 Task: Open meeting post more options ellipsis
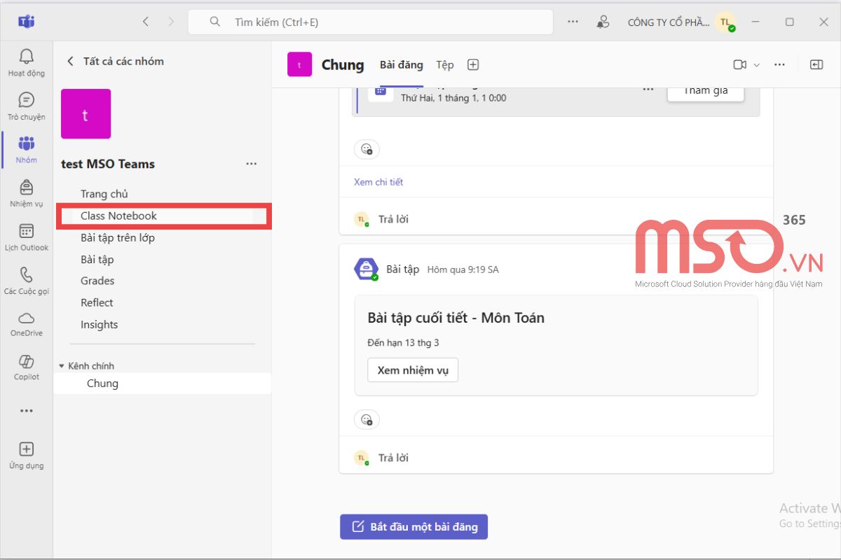click(x=649, y=90)
